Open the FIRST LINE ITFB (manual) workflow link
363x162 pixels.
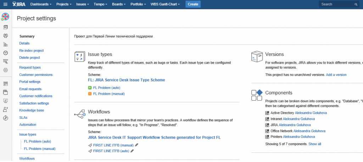tap(113, 145)
